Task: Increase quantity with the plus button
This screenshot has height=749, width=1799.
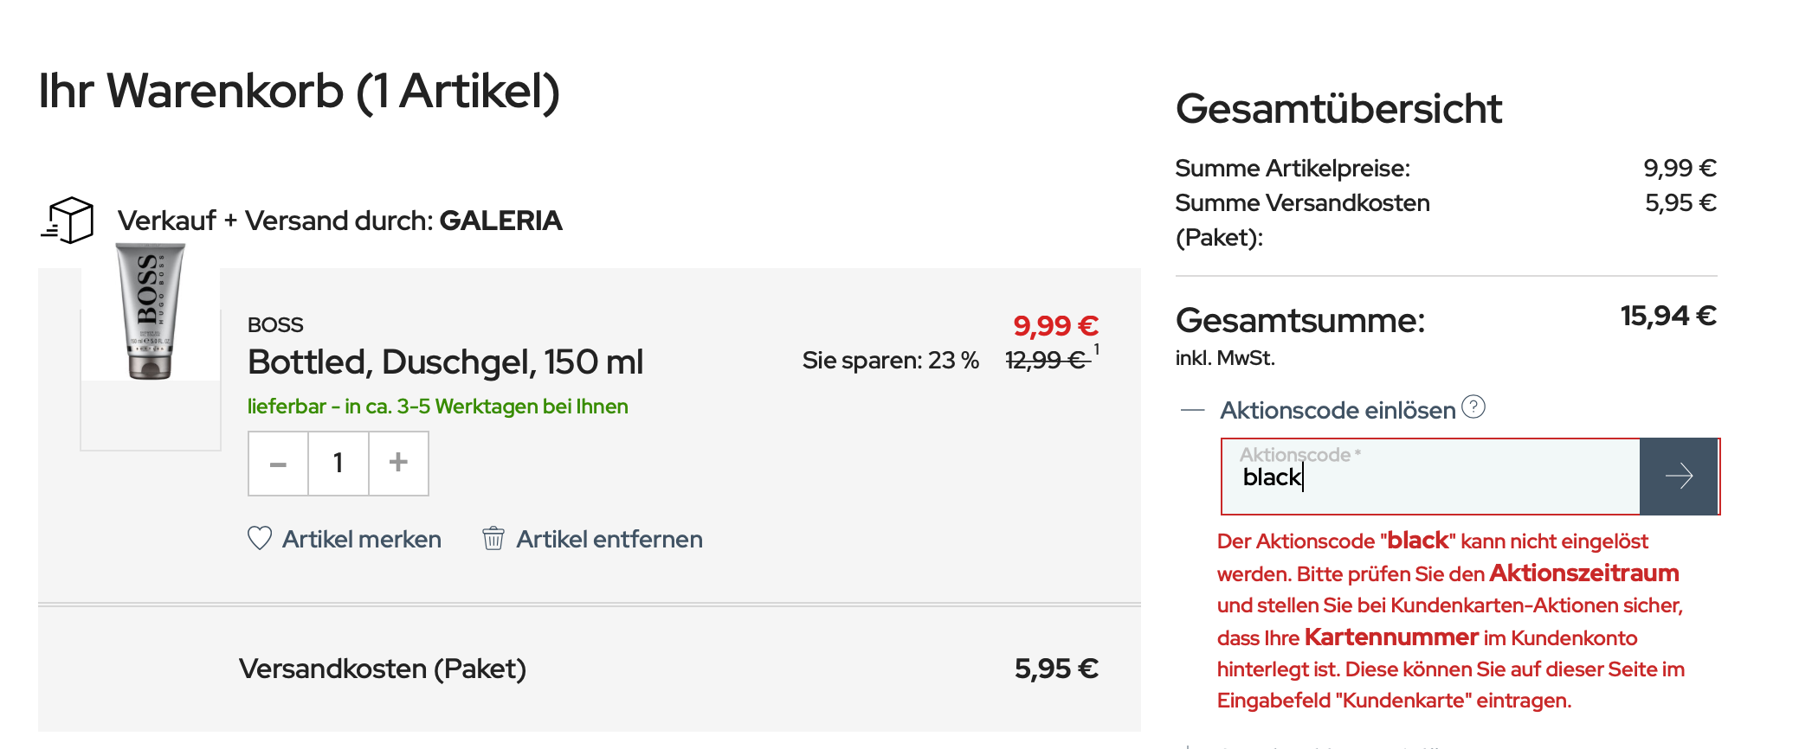Action: pyautogui.click(x=398, y=464)
